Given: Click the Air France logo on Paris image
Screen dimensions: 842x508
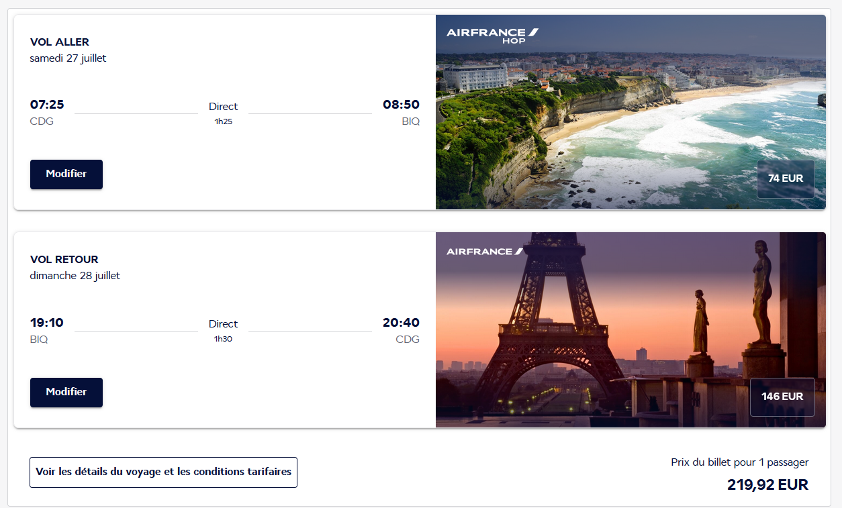Looking at the screenshot, I should tap(484, 252).
